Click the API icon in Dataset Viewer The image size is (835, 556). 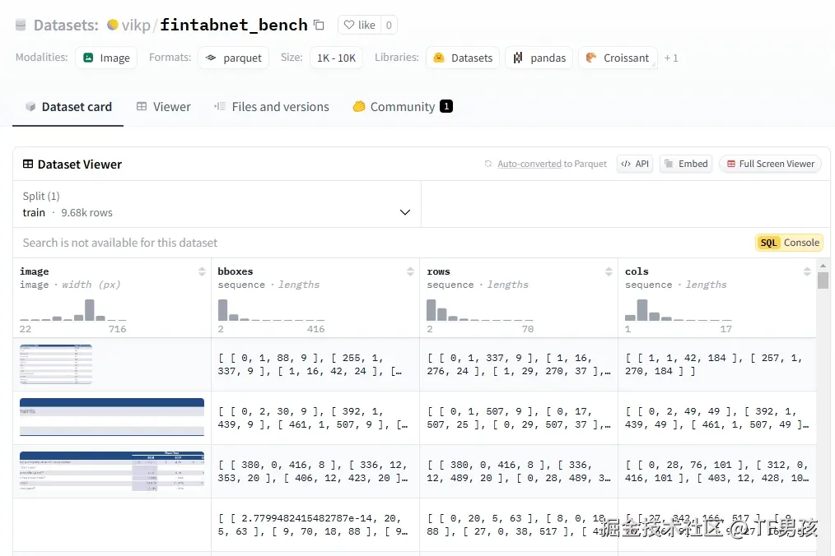point(627,164)
